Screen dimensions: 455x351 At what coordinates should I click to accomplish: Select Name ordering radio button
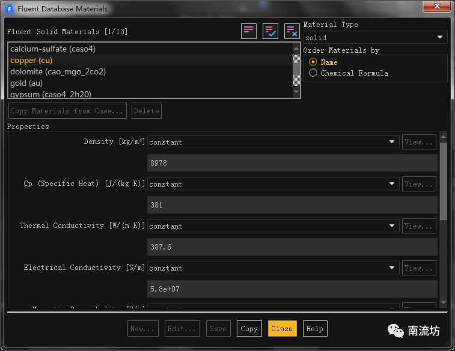pos(313,62)
